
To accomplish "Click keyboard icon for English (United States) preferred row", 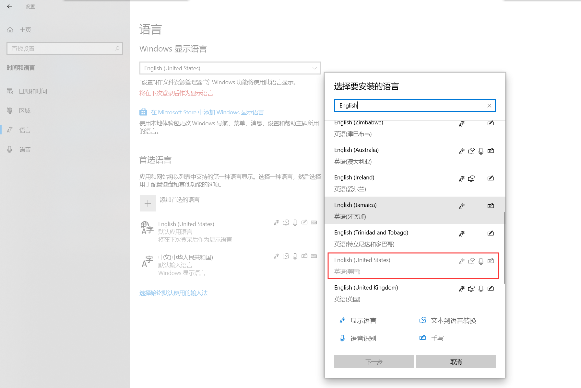I will [314, 223].
